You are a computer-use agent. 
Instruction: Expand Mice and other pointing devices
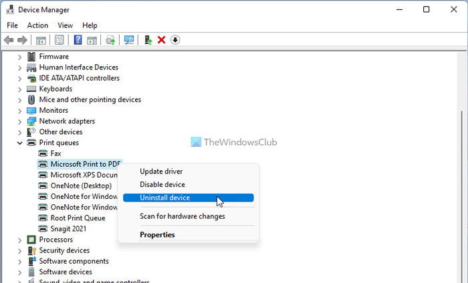pos(19,100)
